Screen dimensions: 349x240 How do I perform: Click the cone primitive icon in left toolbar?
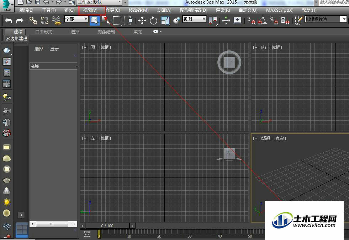click(7, 191)
